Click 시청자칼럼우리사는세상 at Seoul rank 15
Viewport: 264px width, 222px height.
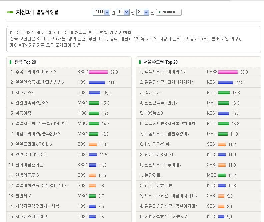(x=167, y=216)
